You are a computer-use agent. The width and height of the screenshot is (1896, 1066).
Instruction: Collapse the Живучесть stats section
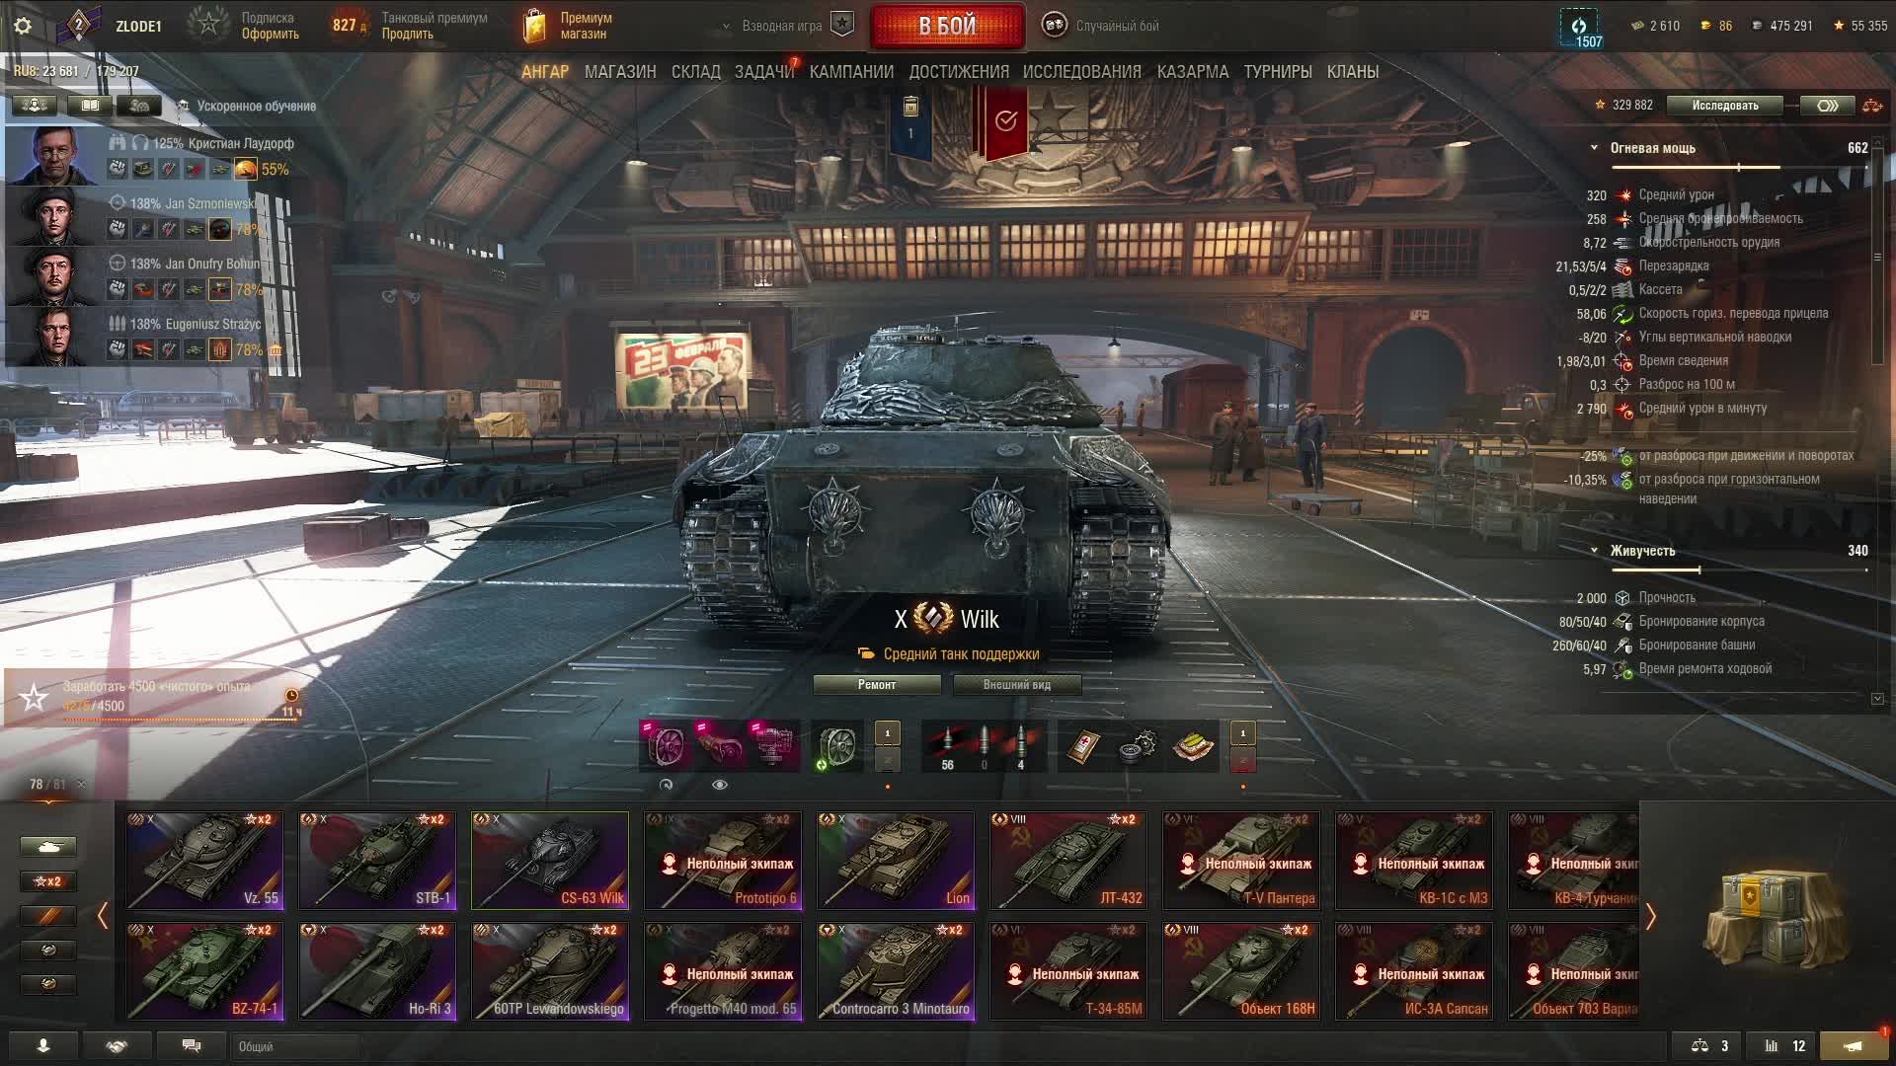[x=1594, y=551]
